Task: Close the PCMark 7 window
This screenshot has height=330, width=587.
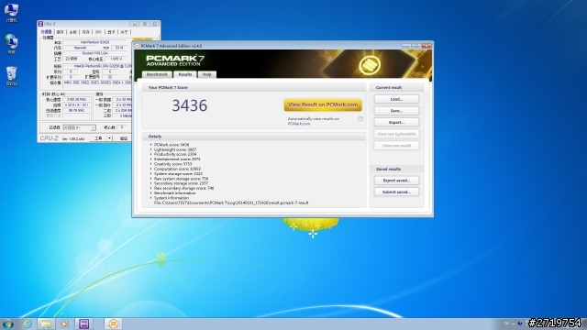Action: 426,46
